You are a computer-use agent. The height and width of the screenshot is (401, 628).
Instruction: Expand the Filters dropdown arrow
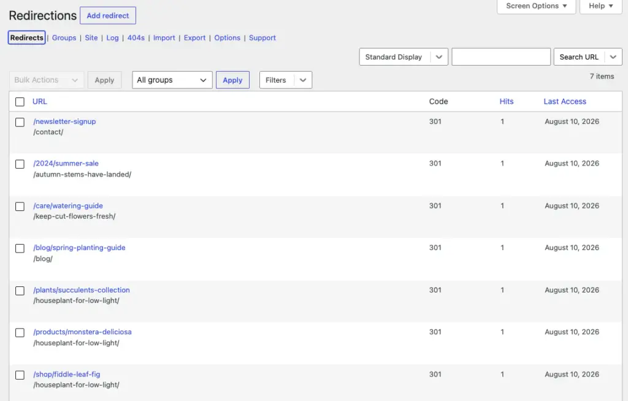(x=303, y=80)
